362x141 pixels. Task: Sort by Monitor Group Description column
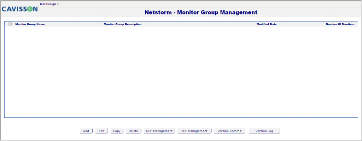point(123,24)
